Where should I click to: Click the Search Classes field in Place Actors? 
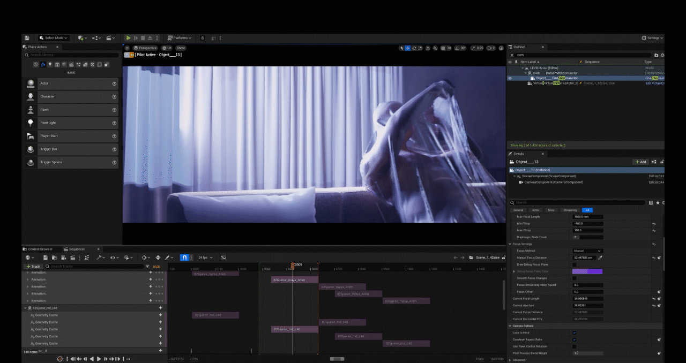(71, 55)
